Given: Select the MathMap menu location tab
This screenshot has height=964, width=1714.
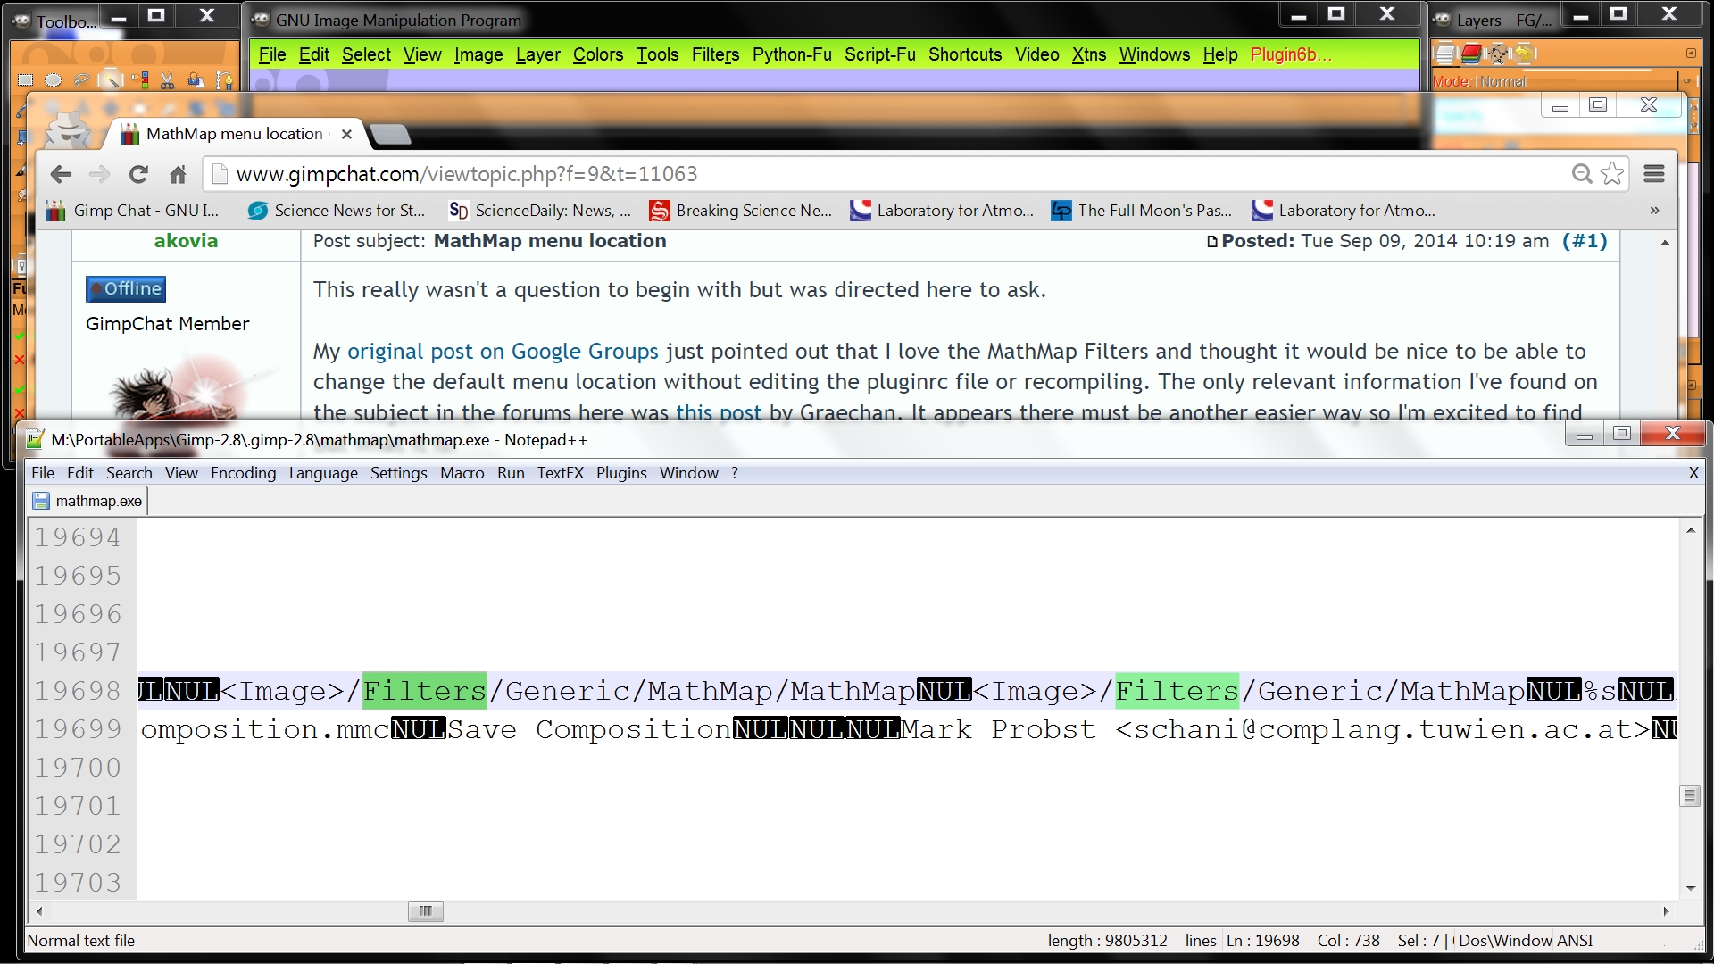Looking at the screenshot, I should 235,134.
